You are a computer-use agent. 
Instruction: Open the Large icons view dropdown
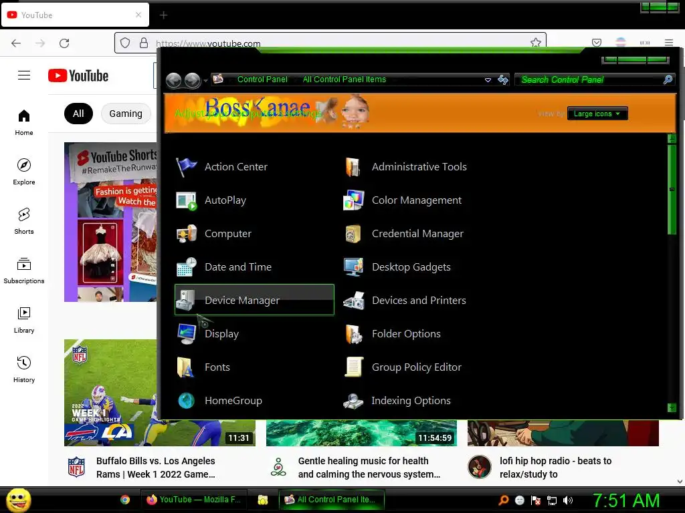tap(597, 114)
